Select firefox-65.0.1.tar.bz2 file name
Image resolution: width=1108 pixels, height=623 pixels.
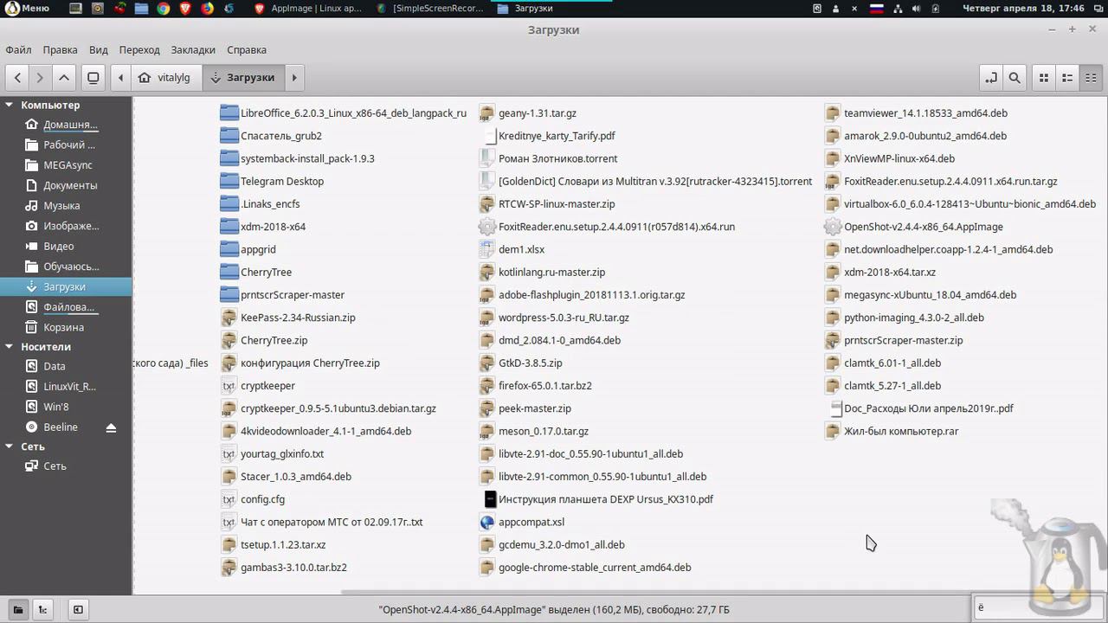545,386
